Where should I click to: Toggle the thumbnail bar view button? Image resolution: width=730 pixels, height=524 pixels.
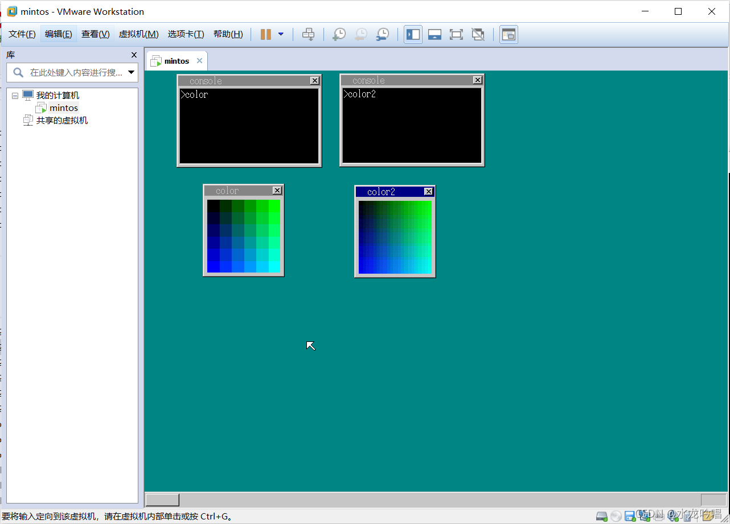pos(434,34)
